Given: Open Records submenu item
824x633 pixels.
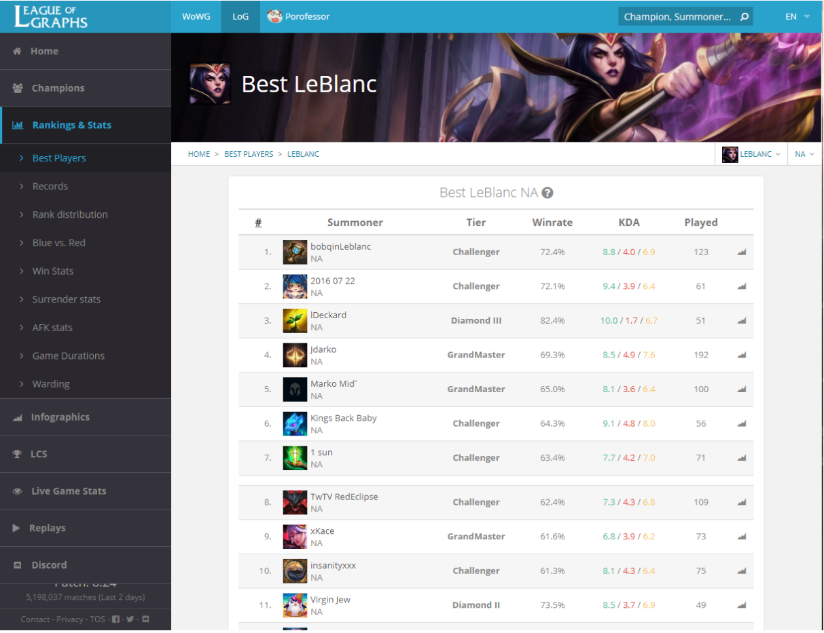Looking at the screenshot, I should click(x=50, y=186).
